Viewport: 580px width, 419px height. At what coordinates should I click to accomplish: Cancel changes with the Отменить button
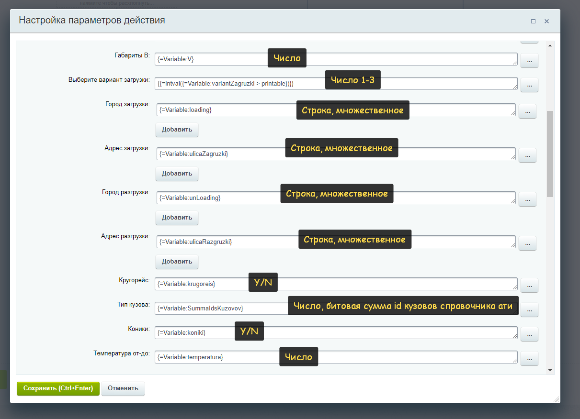tap(123, 388)
